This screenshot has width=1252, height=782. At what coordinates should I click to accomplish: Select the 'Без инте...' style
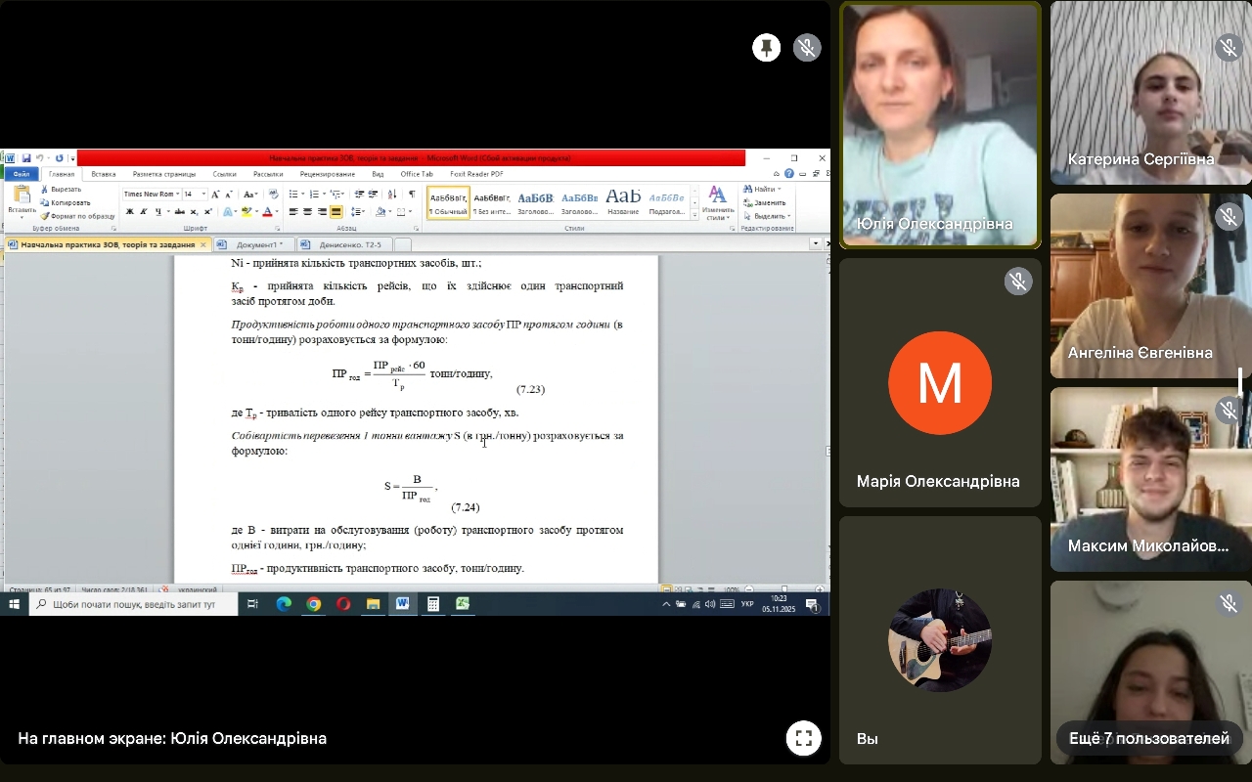tap(492, 202)
